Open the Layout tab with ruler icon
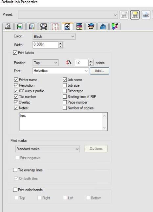 (x=8, y=26)
